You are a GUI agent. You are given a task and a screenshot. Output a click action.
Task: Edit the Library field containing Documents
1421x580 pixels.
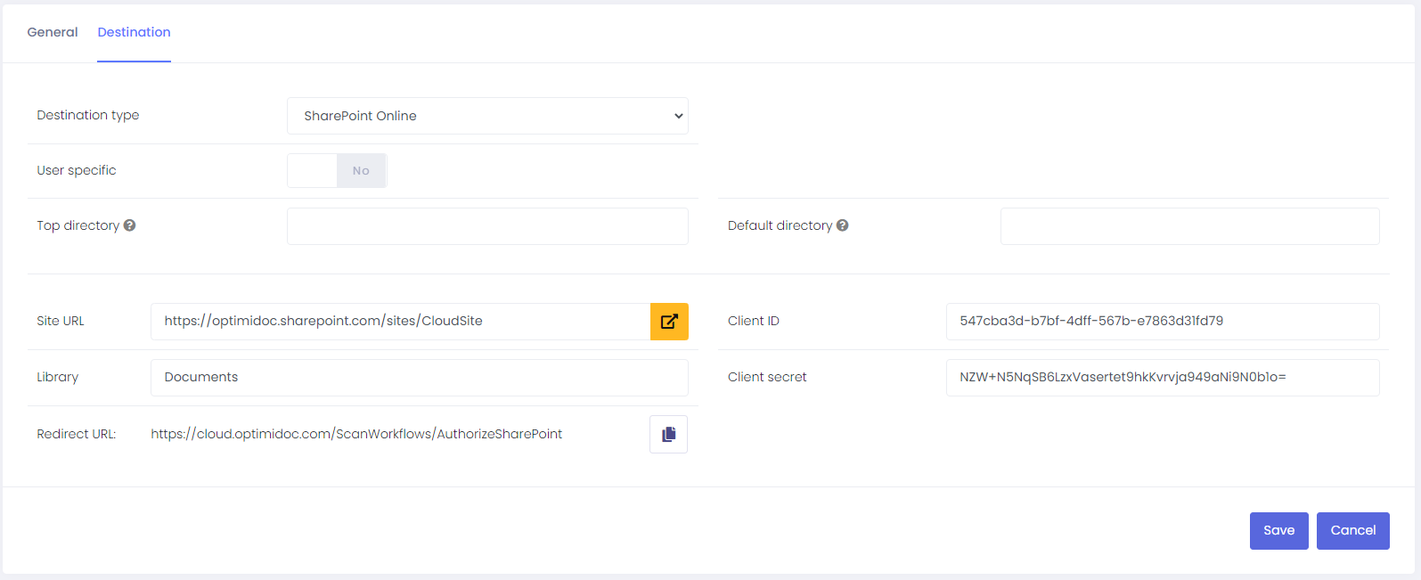(419, 378)
